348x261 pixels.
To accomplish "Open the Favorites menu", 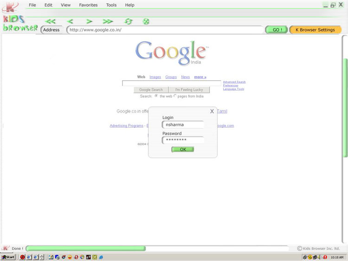I will (x=88, y=5).
